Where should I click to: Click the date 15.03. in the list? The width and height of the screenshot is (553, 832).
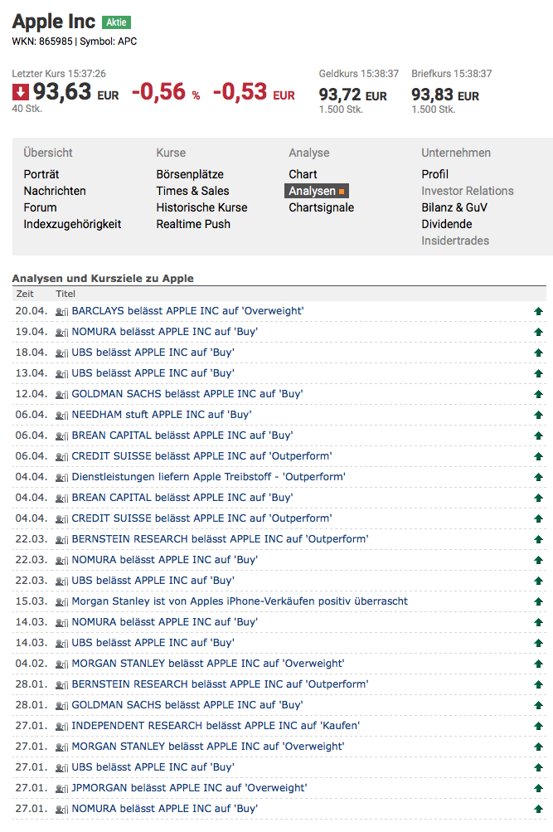tap(32, 601)
